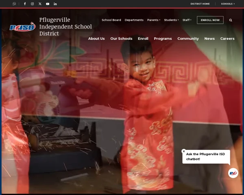The image size is (244, 195).
Task: Open the Programs menu
Action: pos(163,39)
